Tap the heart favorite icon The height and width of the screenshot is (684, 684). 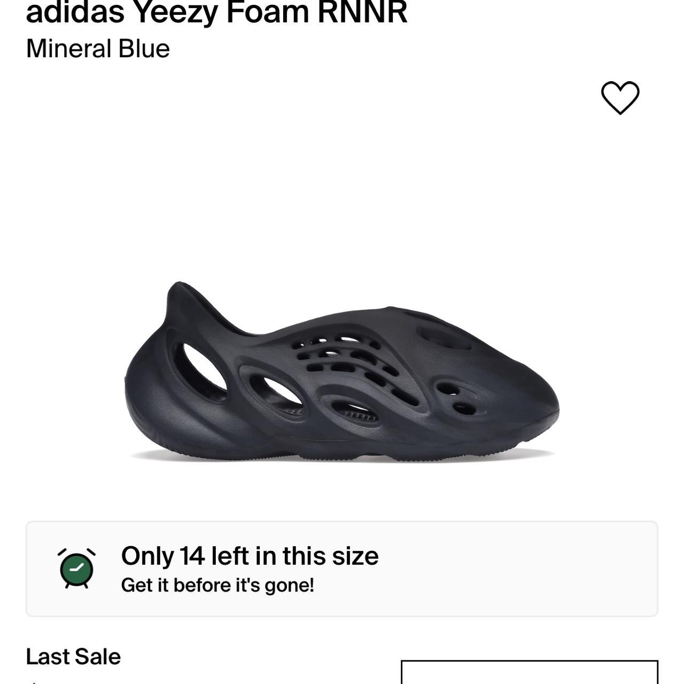coord(620,98)
